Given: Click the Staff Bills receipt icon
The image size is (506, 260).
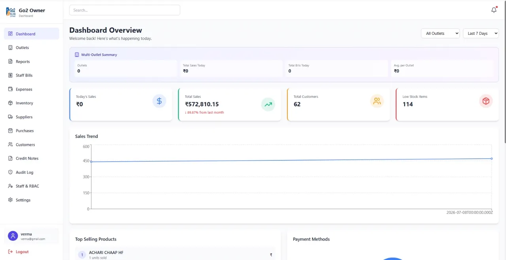Looking at the screenshot, I should pyautogui.click(x=10, y=75).
